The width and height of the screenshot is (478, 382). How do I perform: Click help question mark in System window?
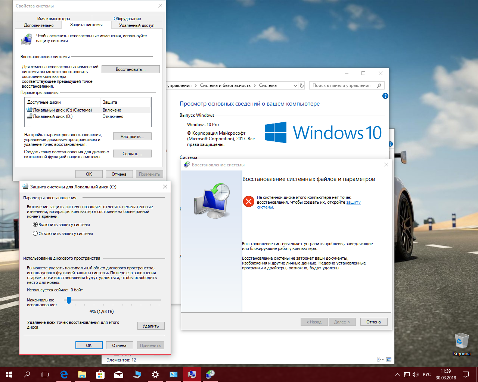click(x=385, y=96)
